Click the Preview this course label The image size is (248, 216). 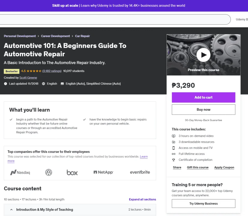click(204, 70)
